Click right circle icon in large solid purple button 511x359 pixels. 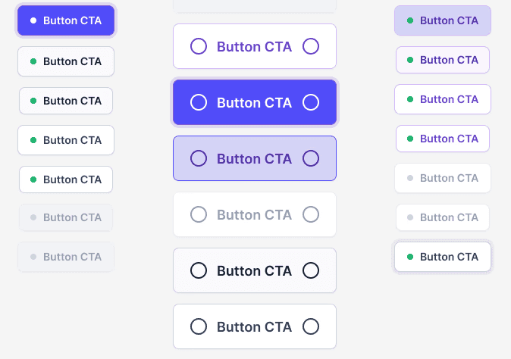tap(311, 102)
